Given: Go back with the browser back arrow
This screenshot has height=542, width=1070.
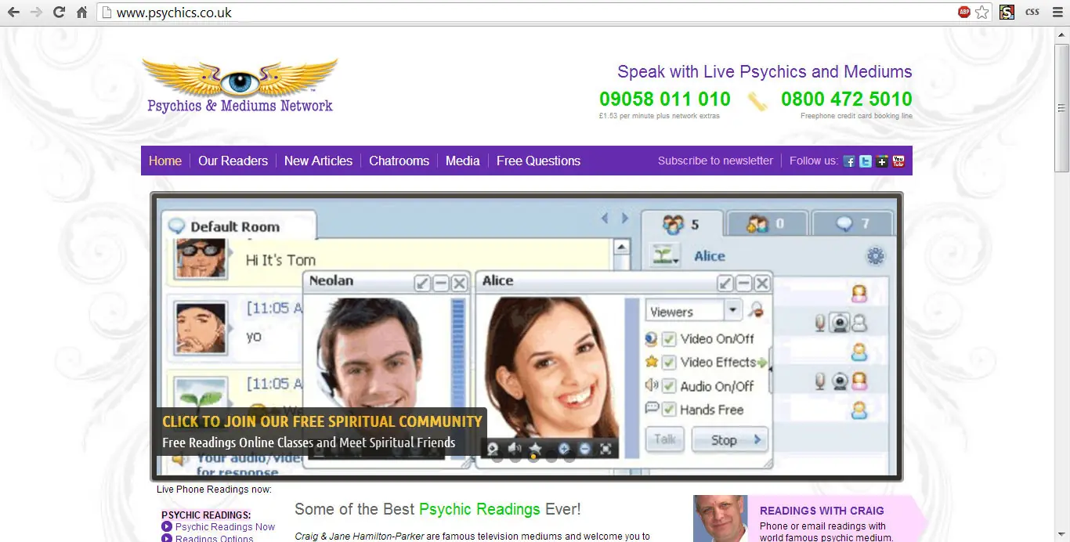Looking at the screenshot, I should click(x=13, y=13).
